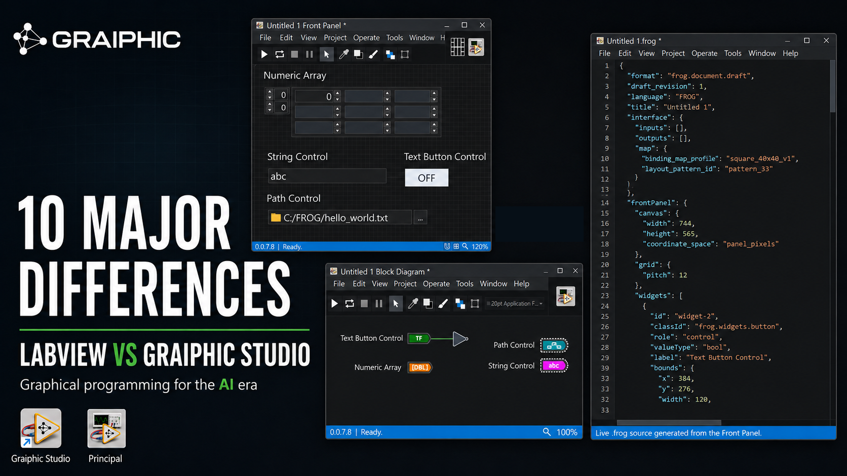The height and width of the screenshot is (476, 847).
Task: Click the Path Control browse button
Action: [420, 218]
